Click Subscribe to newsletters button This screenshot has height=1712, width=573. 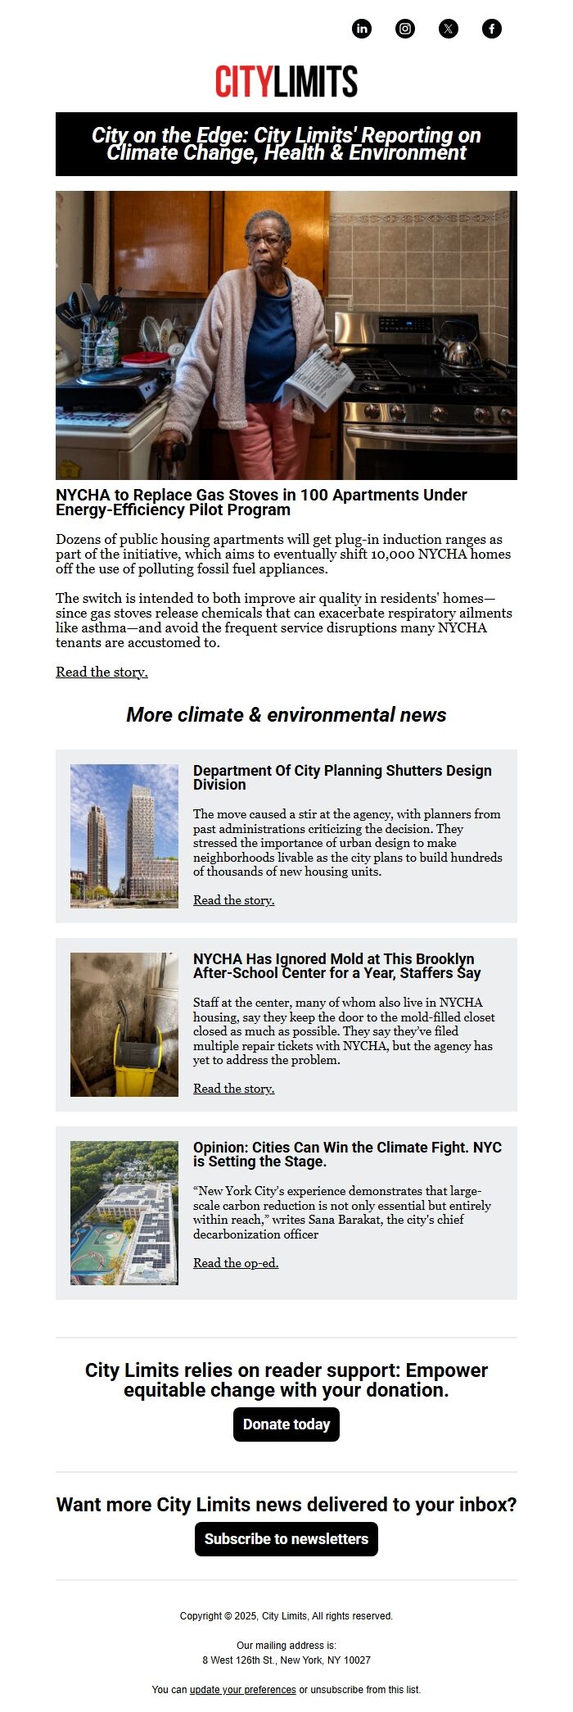coord(286,1539)
